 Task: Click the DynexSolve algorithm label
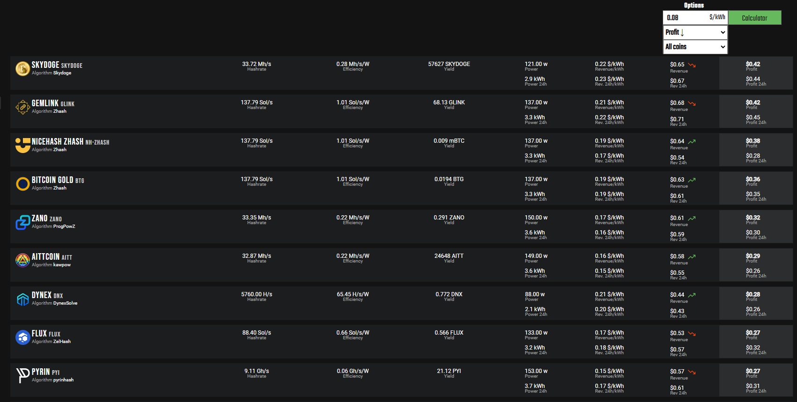point(66,303)
